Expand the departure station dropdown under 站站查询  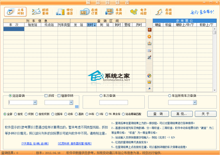tap(35, 103)
